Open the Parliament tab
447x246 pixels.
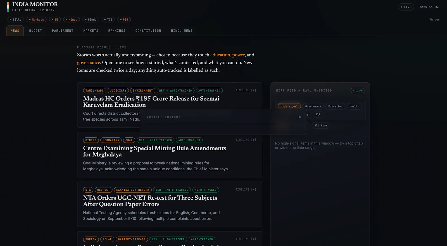63,31
